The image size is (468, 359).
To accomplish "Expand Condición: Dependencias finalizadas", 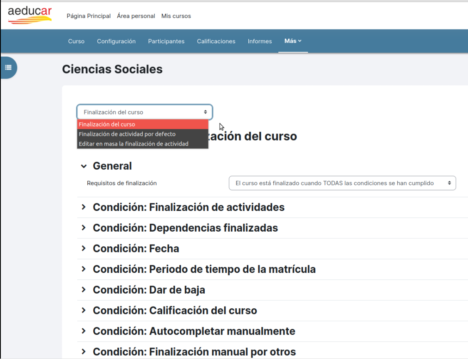I will pyautogui.click(x=84, y=228).
